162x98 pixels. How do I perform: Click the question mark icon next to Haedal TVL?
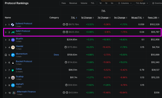[x=66, y=47]
